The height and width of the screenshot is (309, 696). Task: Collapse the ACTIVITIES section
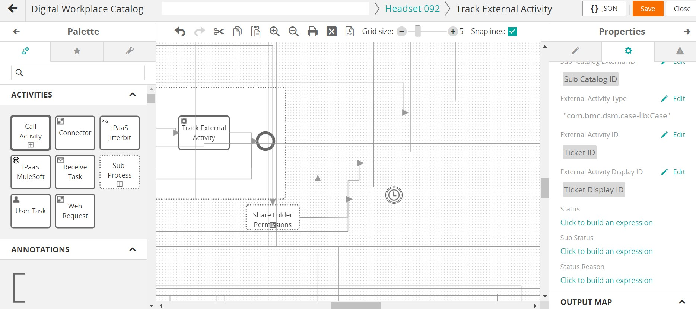132,95
